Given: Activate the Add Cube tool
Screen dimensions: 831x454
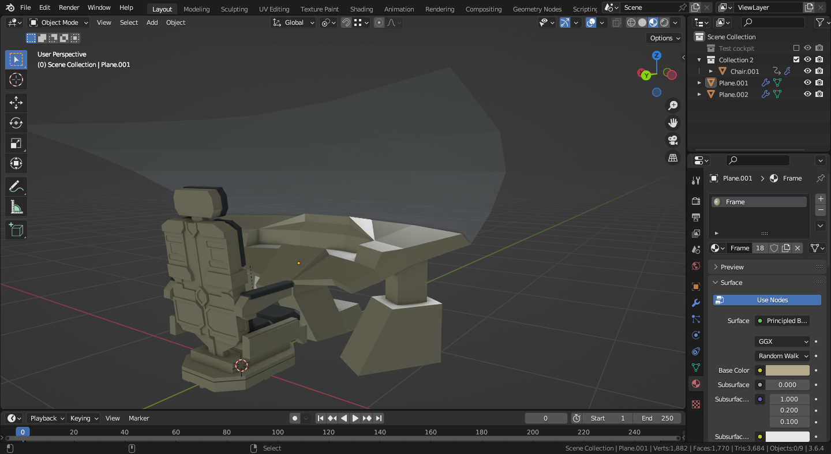Looking at the screenshot, I should [16, 230].
